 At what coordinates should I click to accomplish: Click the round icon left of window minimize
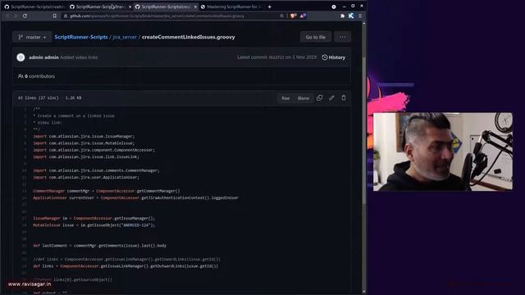point(334,7)
